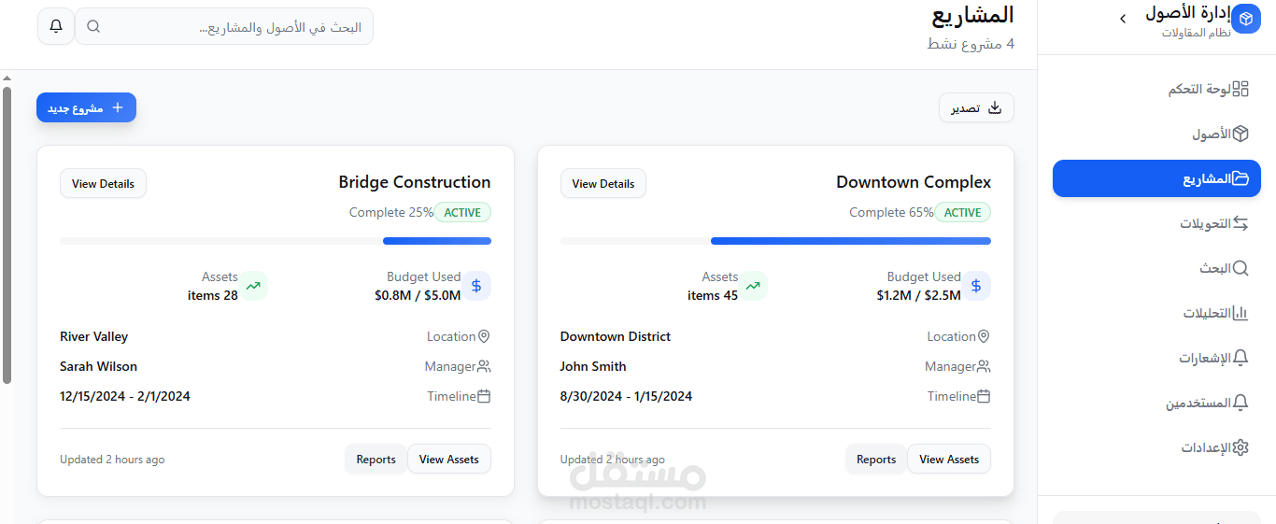Click Reports on Bridge Construction card
This screenshot has width=1276, height=524.
[x=376, y=459]
